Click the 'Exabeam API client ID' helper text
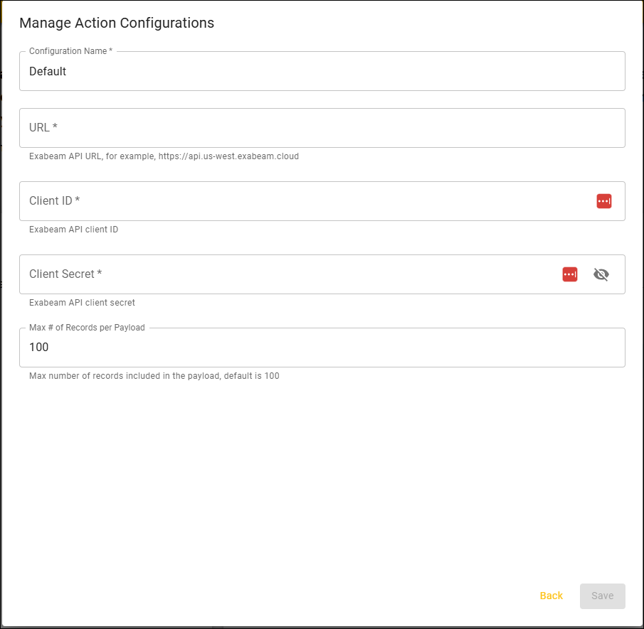The height and width of the screenshot is (629, 644). tap(73, 230)
